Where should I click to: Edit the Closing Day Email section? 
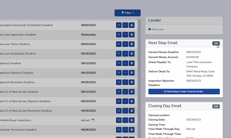click(216, 106)
